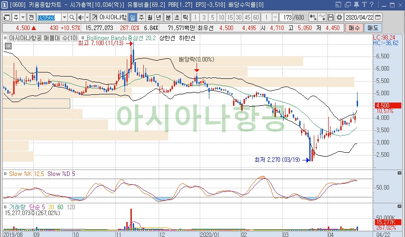Toggle the 거 marker before stock name

coord(95,18)
